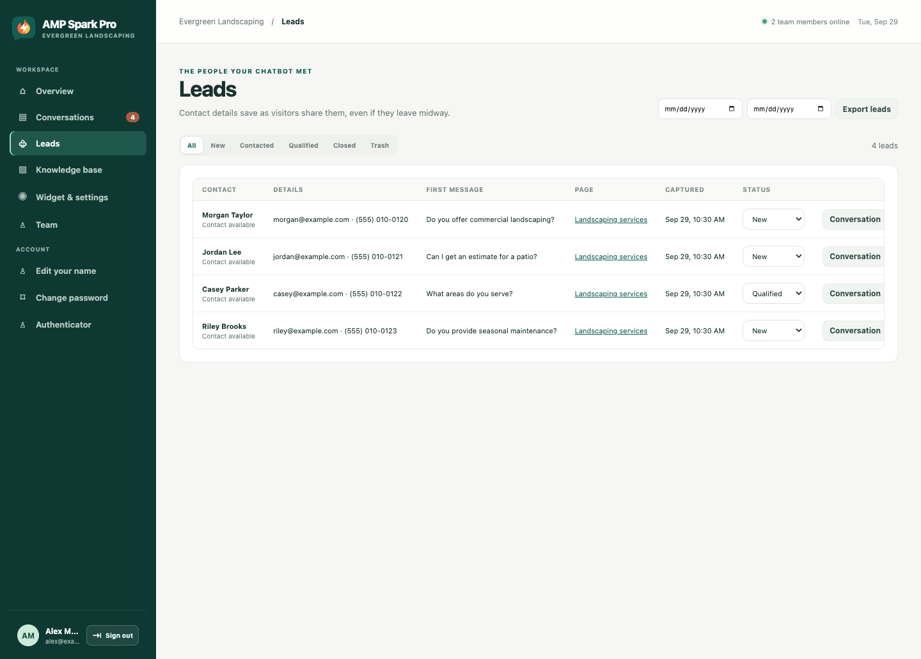This screenshot has width=921, height=659.
Task: Click the Sign out button
Action: click(113, 635)
